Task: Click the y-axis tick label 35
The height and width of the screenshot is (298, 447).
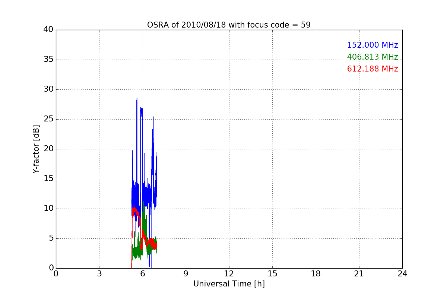Action: tap(48, 60)
